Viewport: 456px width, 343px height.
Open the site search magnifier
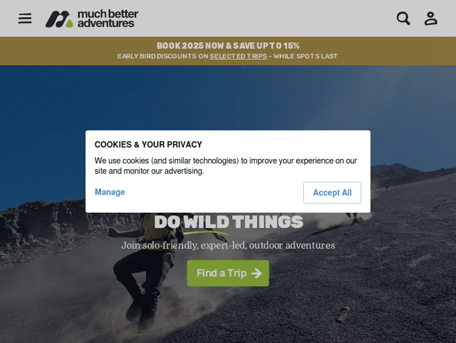click(403, 18)
